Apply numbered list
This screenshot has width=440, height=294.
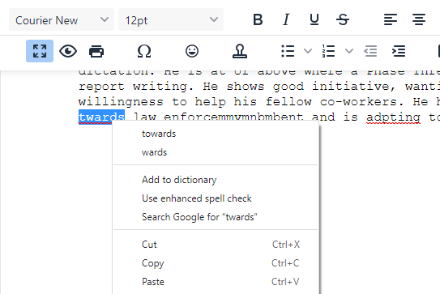coord(329,51)
